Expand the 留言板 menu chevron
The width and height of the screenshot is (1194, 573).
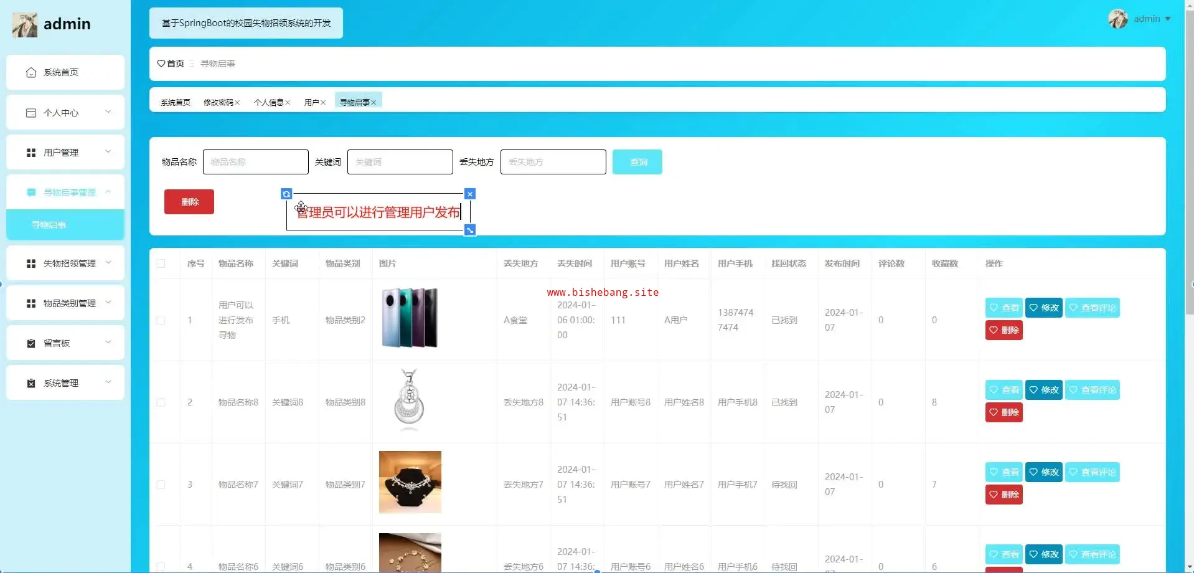point(108,343)
